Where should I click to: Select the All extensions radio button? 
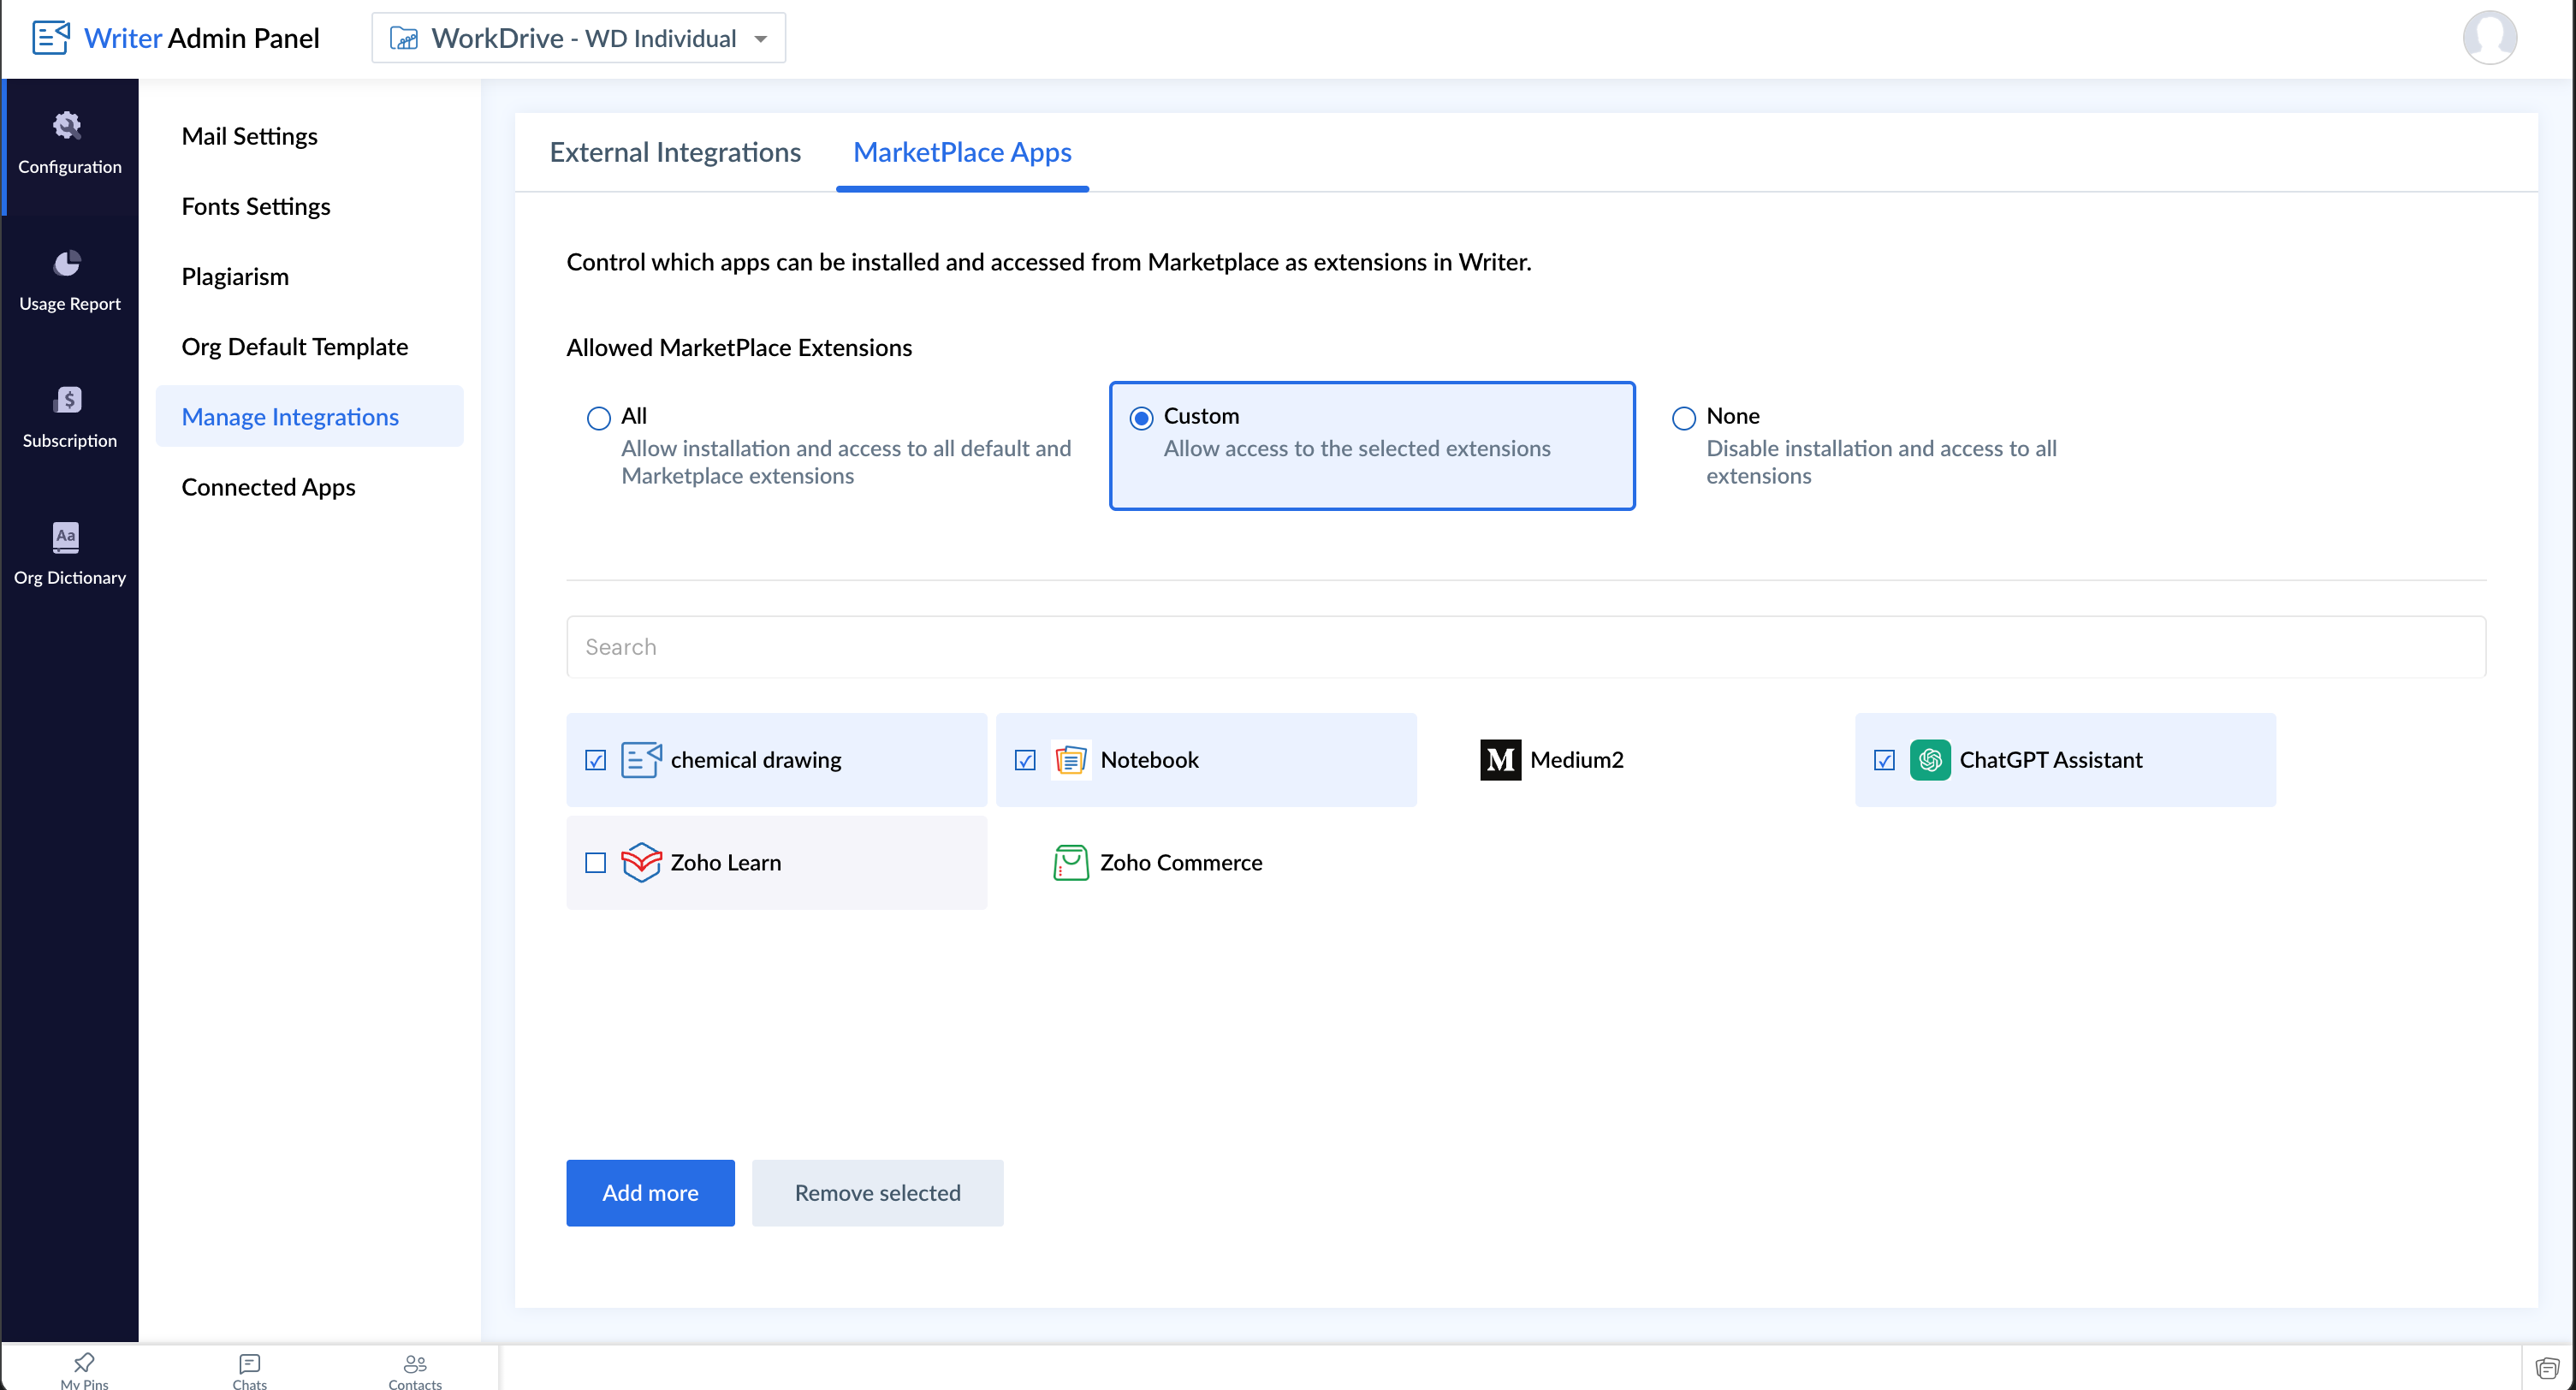tap(598, 418)
